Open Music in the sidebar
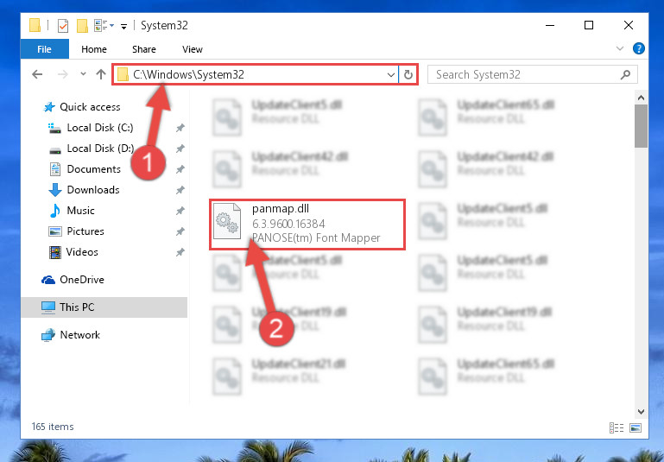The image size is (664, 462). pyautogui.click(x=72, y=211)
